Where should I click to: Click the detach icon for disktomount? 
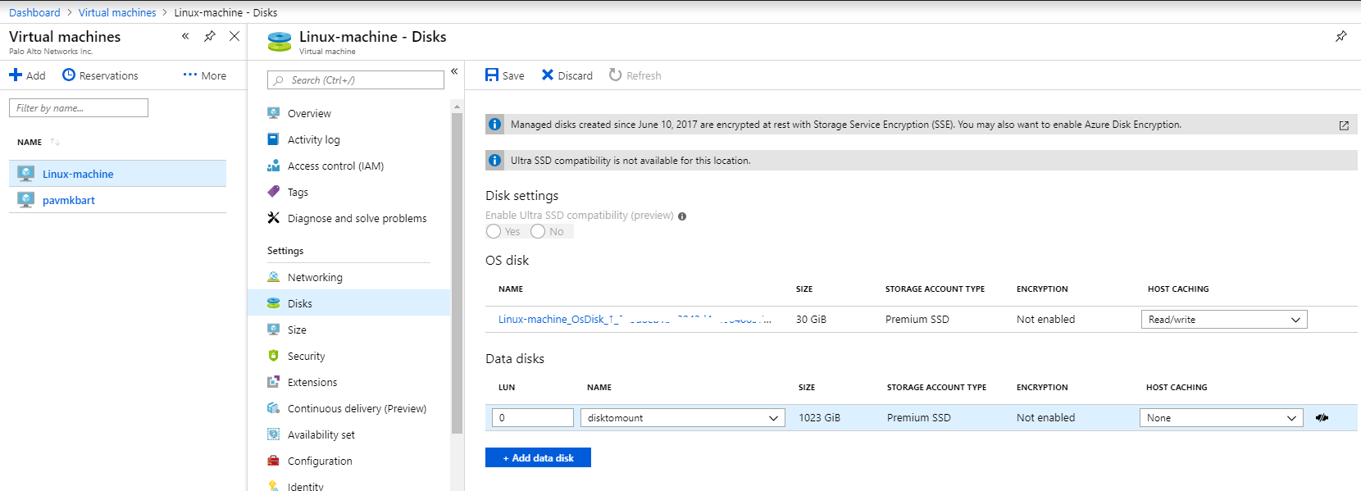[1322, 418]
